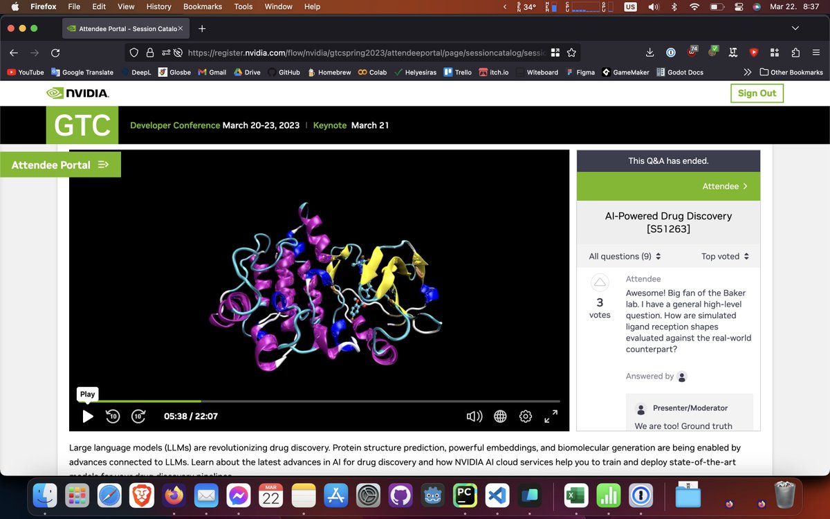Open the History menu
The image size is (830, 519).
(158, 6)
